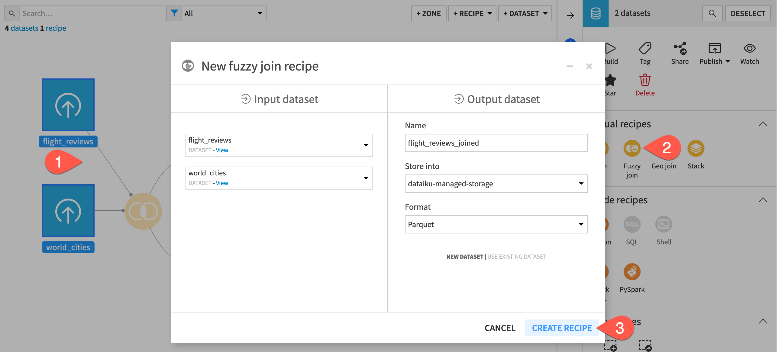Click the Share action icon

680,49
